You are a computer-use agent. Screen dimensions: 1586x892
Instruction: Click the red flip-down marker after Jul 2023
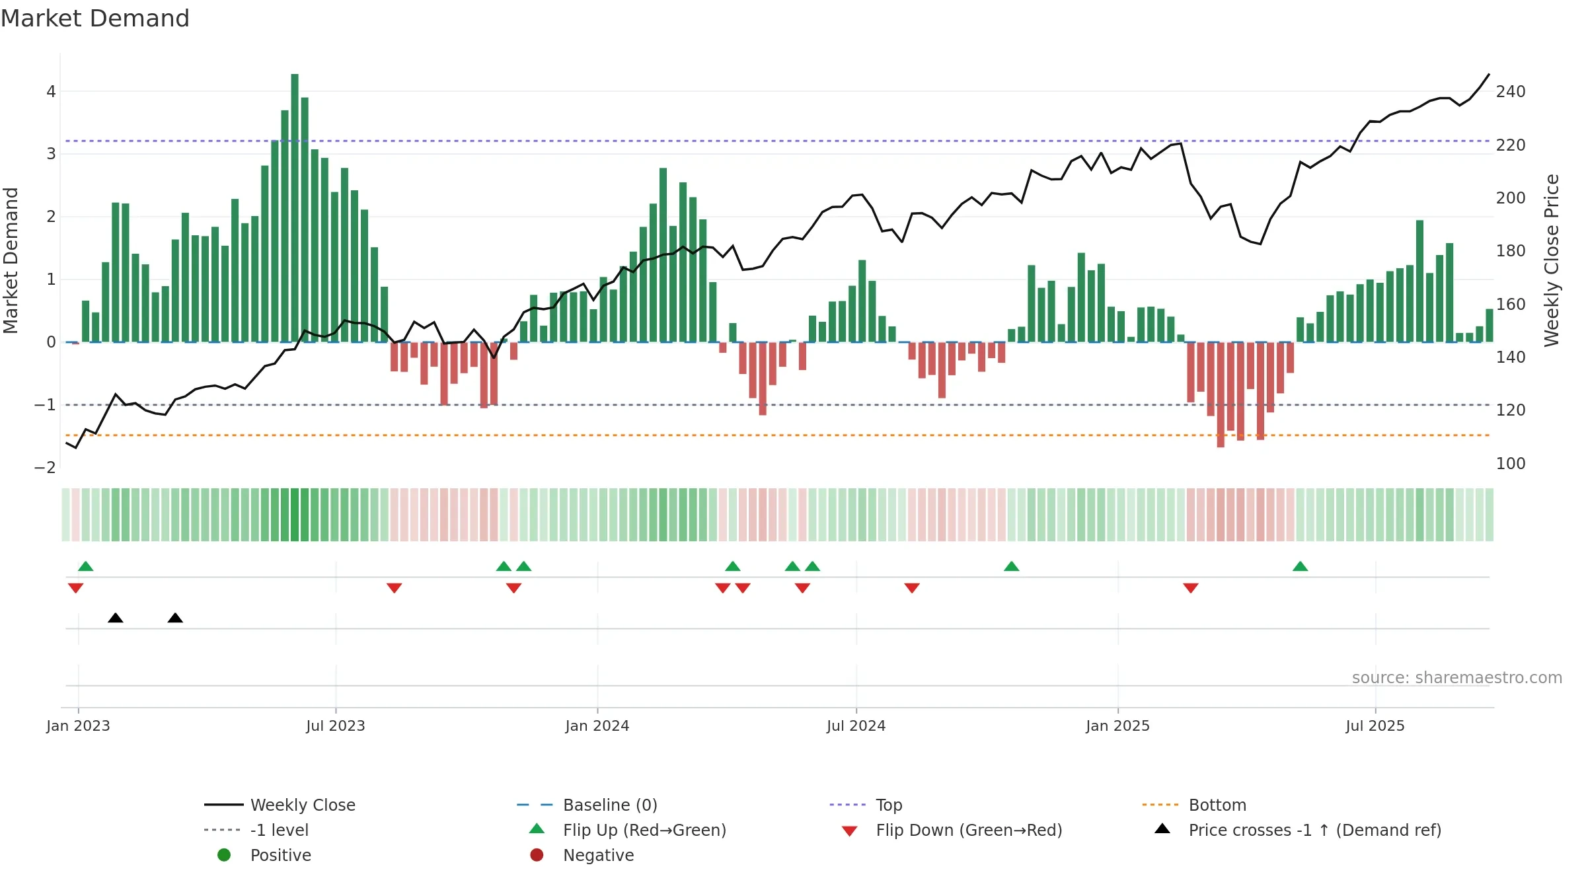pyautogui.click(x=395, y=588)
